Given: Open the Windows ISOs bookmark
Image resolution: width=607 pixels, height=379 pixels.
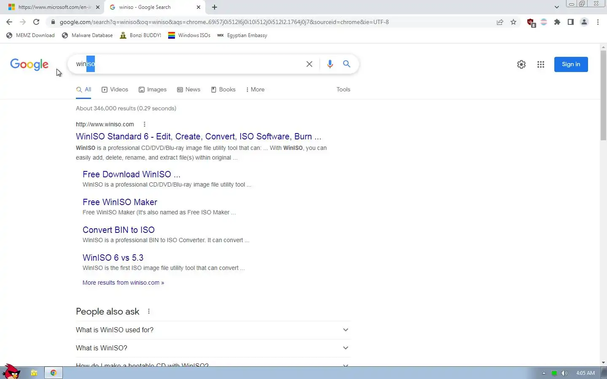Looking at the screenshot, I should pyautogui.click(x=189, y=35).
